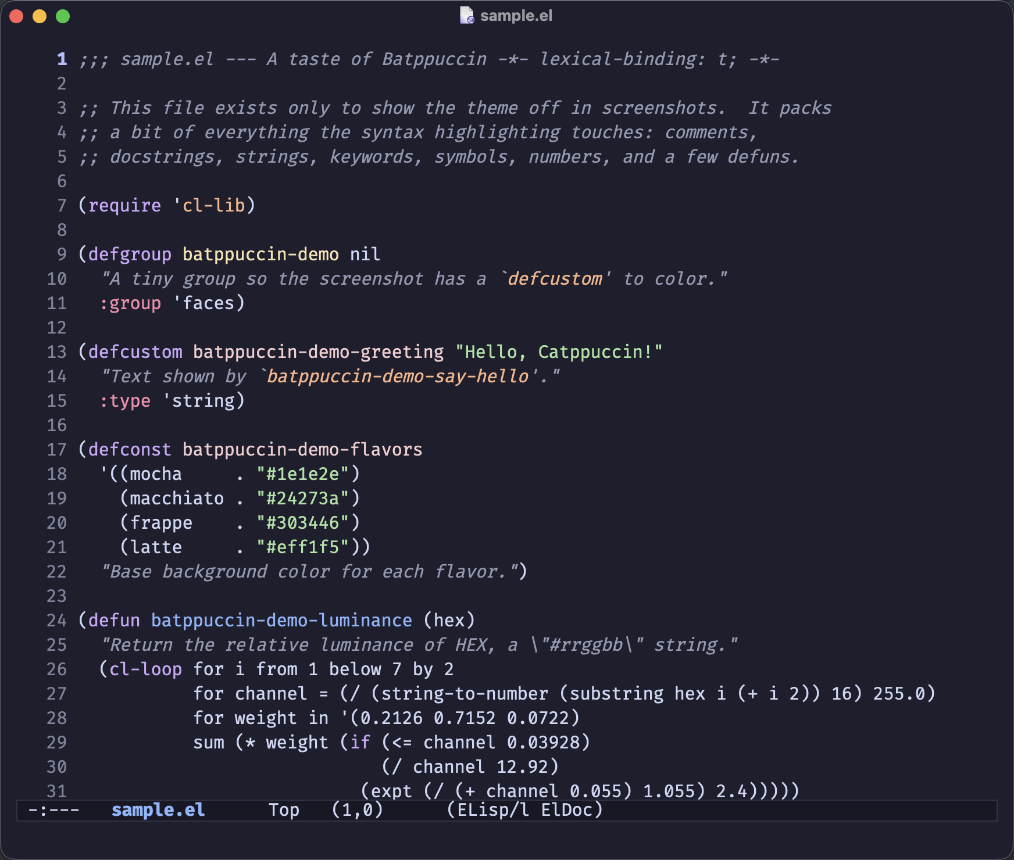Click the "Hello, Catppuccin!" string
The image size is (1014, 860).
(x=559, y=352)
